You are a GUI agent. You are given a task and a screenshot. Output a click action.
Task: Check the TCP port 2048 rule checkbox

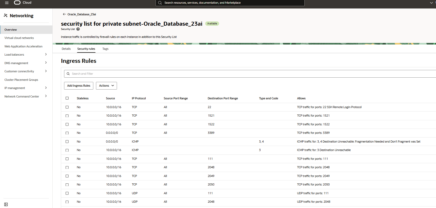tap(67, 167)
